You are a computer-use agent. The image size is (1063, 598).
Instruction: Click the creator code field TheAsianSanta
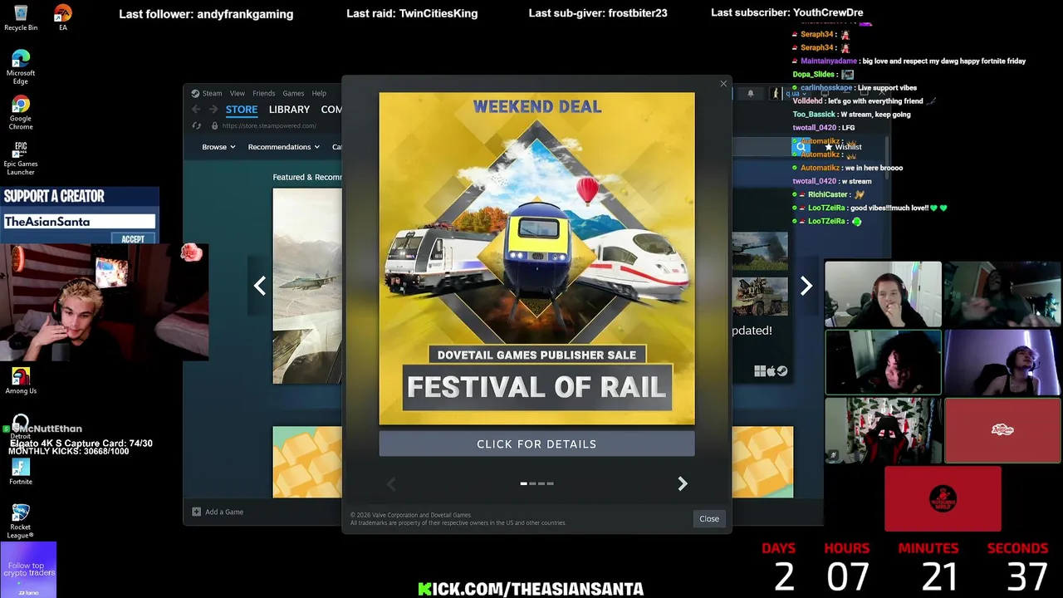point(79,222)
